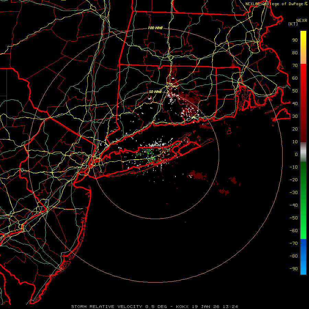This screenshot has width=309, height=309.
Task: Click the "NEXR" label above the scale
Action: pos(302,21)
